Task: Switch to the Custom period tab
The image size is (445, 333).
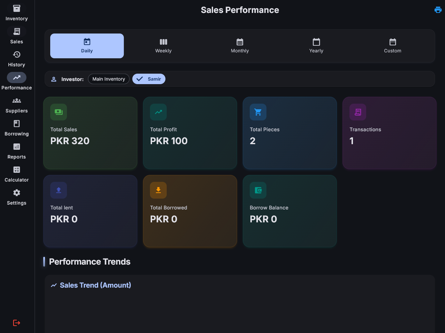Action: click(x=393, y=46)
